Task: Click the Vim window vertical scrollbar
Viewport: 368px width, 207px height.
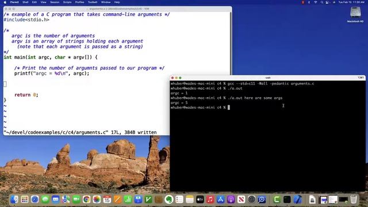Action: click(x=231, y=44)
